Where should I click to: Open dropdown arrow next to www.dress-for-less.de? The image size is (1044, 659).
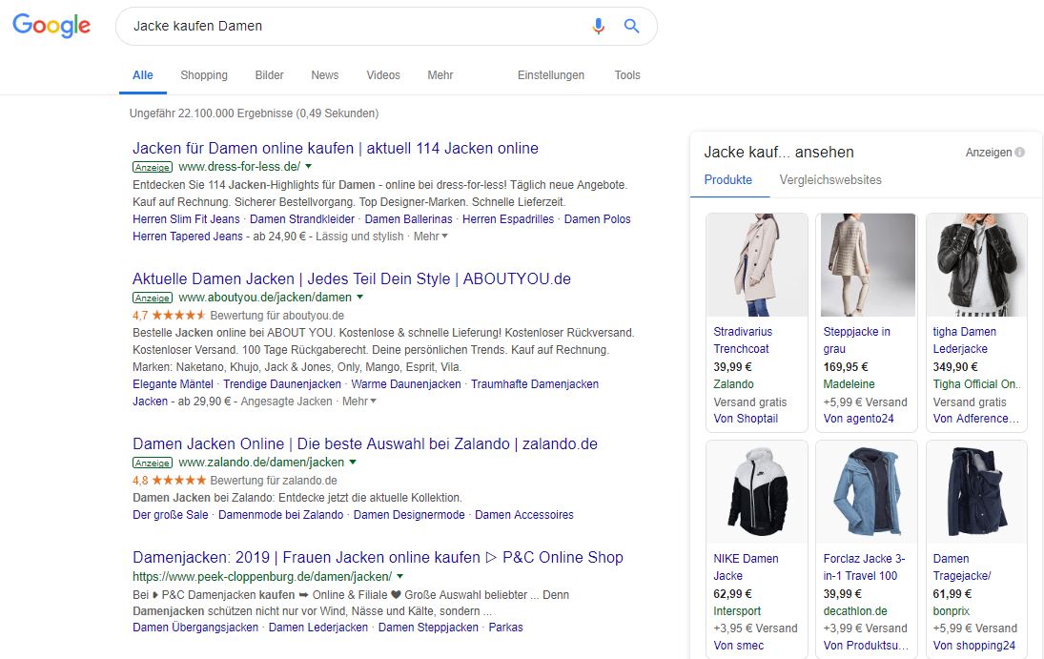click(x=308, y=167)
